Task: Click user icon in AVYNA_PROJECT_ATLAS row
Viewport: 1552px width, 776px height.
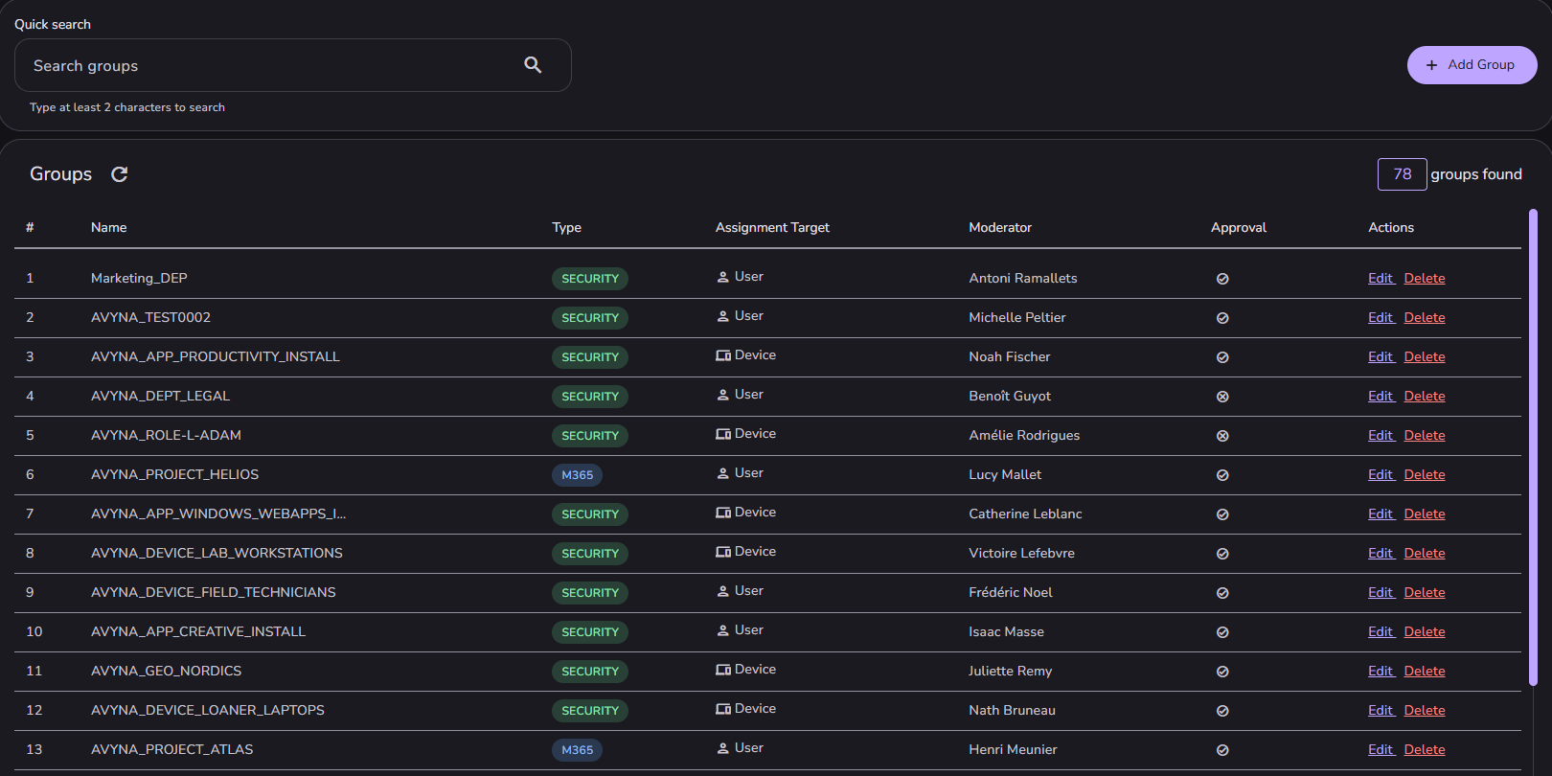Action: pos(723,748)
